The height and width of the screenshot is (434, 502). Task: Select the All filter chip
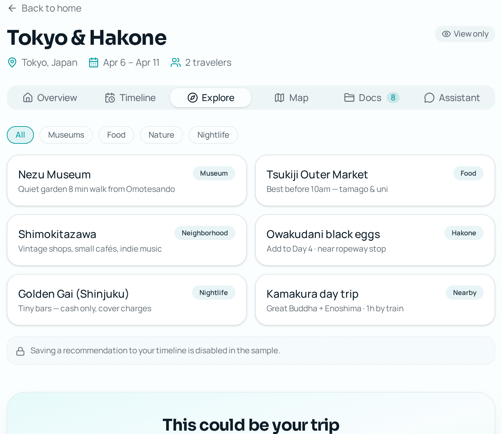click(20, 135)
